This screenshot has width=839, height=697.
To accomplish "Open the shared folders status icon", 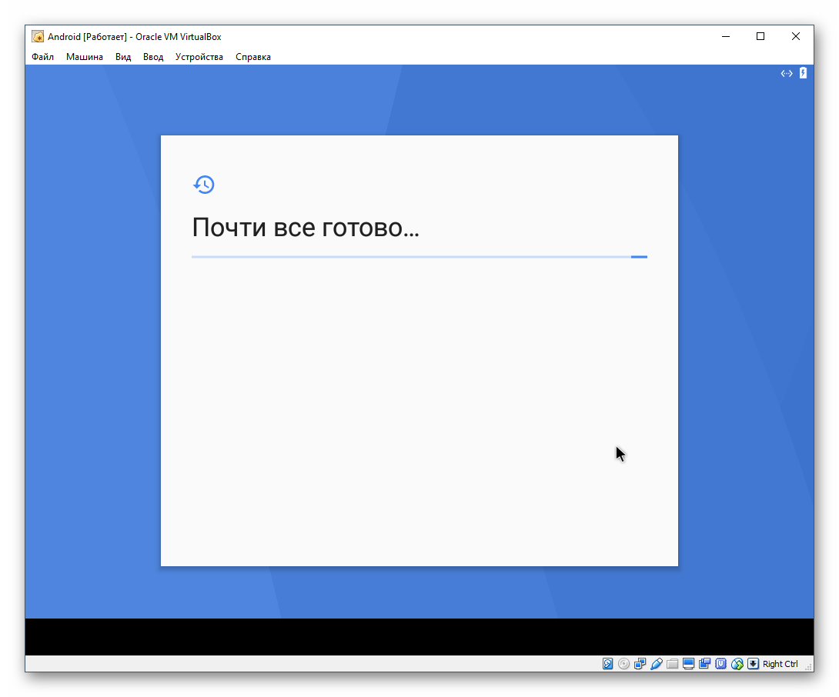I will (673, 664).
